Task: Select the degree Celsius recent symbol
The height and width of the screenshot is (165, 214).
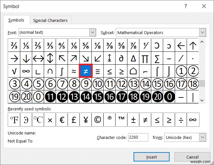Action: click(38, 120)
